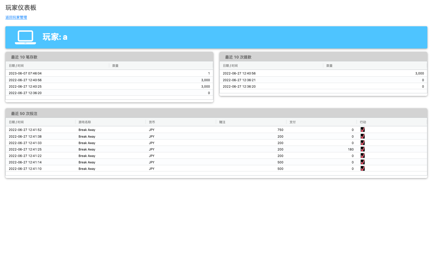Click action icon for 12:41:38 bet row
The height and width of the screenshot is (258, 433).
click(x=362, y=136)
